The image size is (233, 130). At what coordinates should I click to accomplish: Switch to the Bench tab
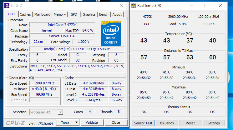pyautogui.click(x=104, y=14)
